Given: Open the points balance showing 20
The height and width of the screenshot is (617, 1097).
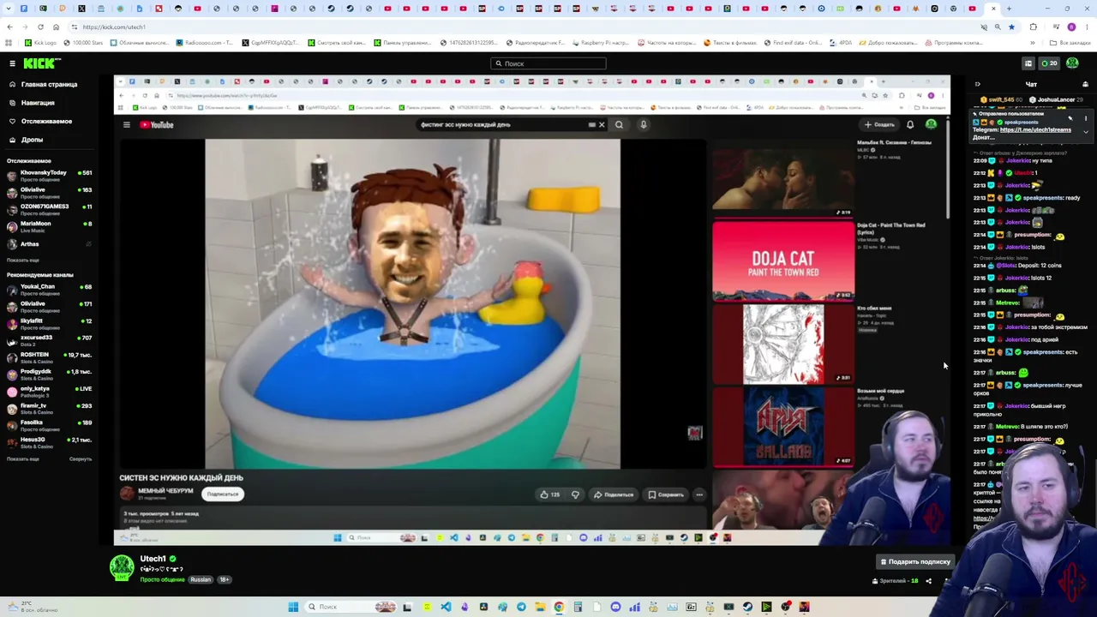Looking at the screenshot, I should coord(1049,63).
